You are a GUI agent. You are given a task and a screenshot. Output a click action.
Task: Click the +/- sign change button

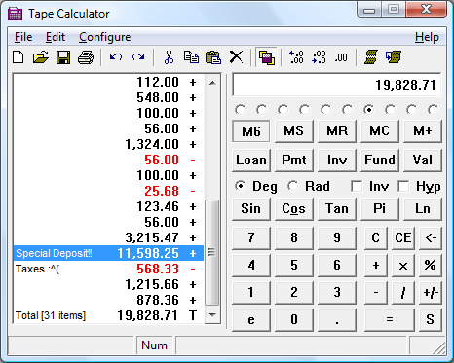click(x=431, y=293)
